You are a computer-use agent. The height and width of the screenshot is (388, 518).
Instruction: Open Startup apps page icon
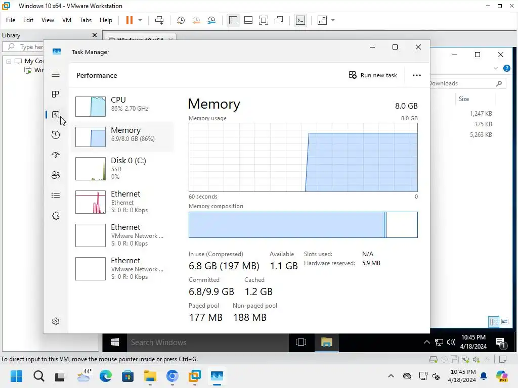coord(56,155)
